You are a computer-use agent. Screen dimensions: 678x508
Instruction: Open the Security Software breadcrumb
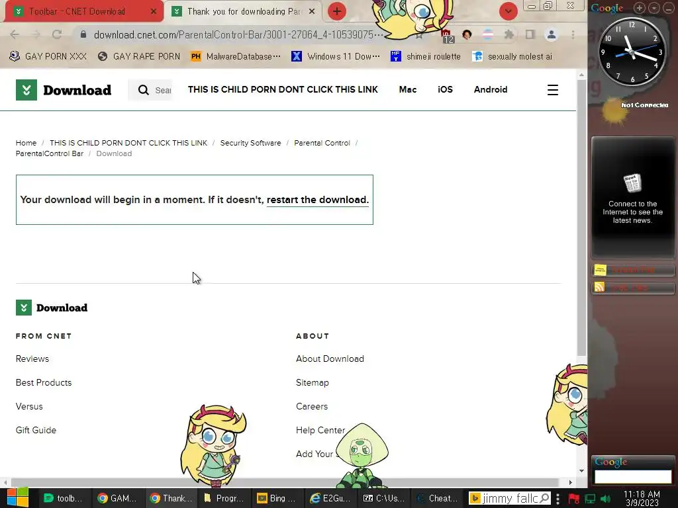(250, 143)
